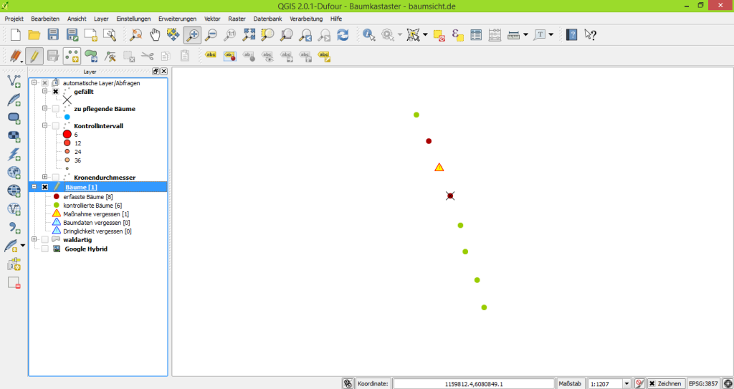Open the Composer Manager icon

109,34
